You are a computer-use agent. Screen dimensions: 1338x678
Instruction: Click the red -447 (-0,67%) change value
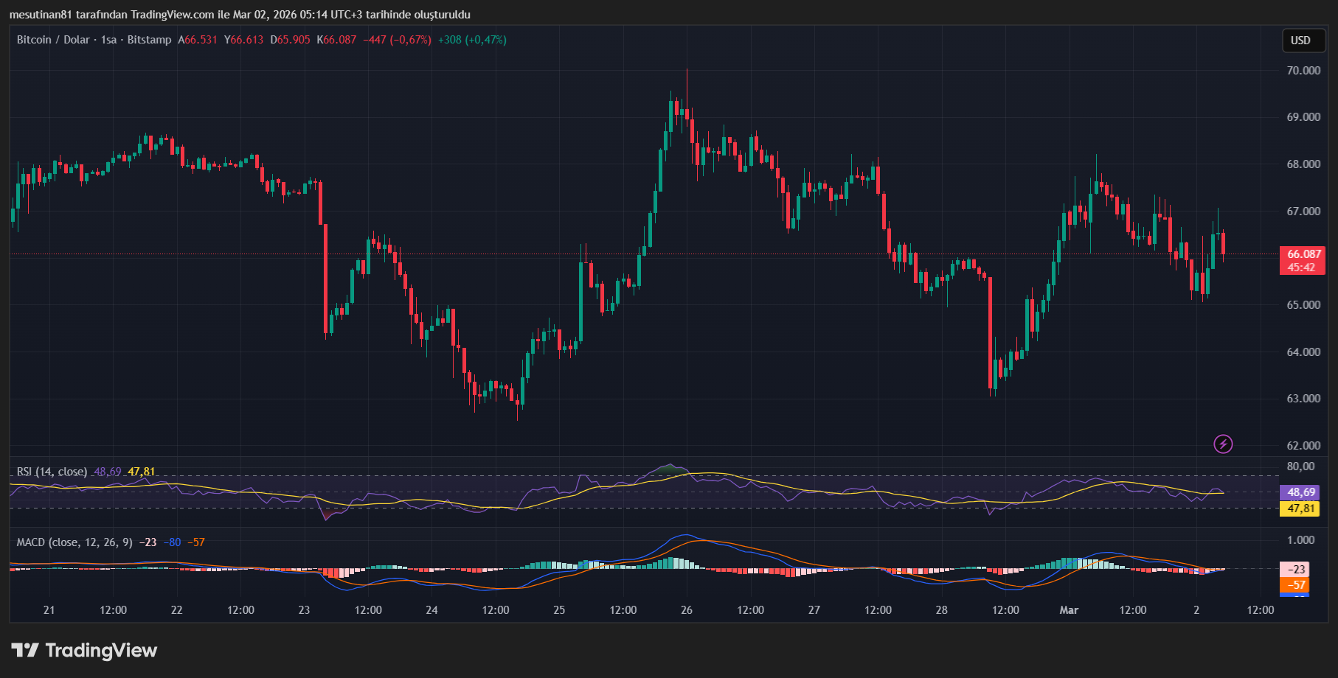coord(397,40)
